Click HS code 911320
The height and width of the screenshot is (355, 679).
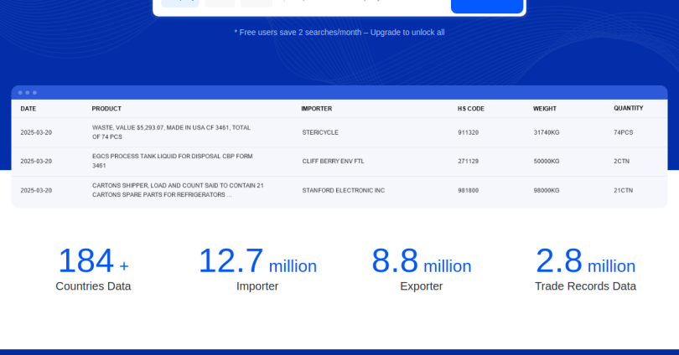468,132
